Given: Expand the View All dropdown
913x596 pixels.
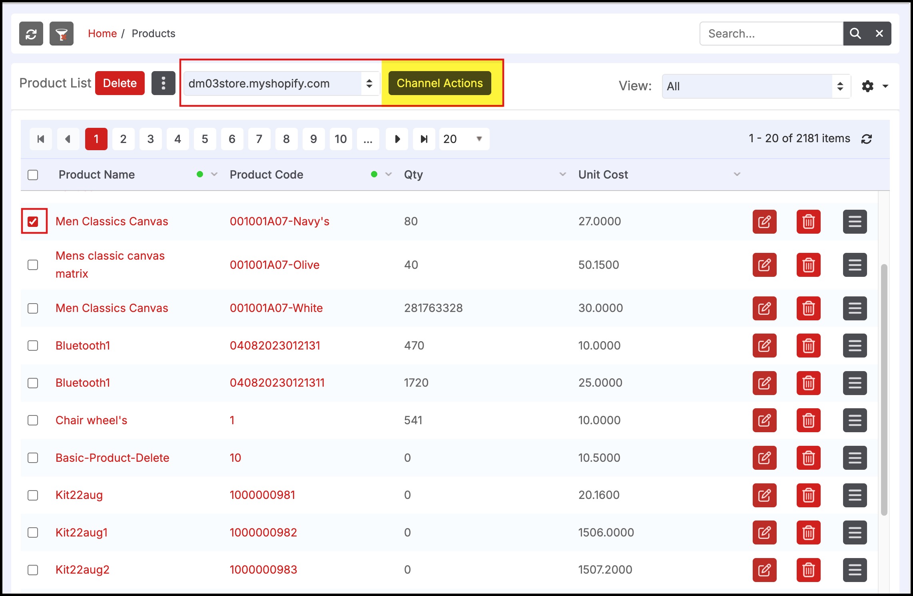Looking at the screenshot, I should pyautogui.click(x=756, y=86).
